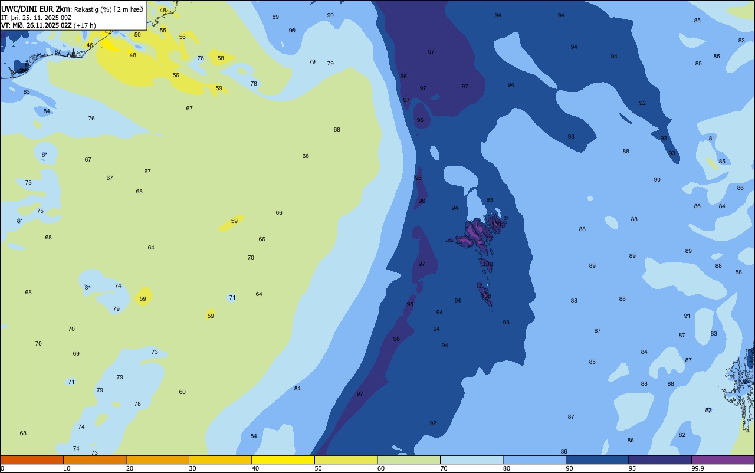Click the legend tick label 70
The height and width of the screenshot is (473, 755).
(x=444, y=468)
